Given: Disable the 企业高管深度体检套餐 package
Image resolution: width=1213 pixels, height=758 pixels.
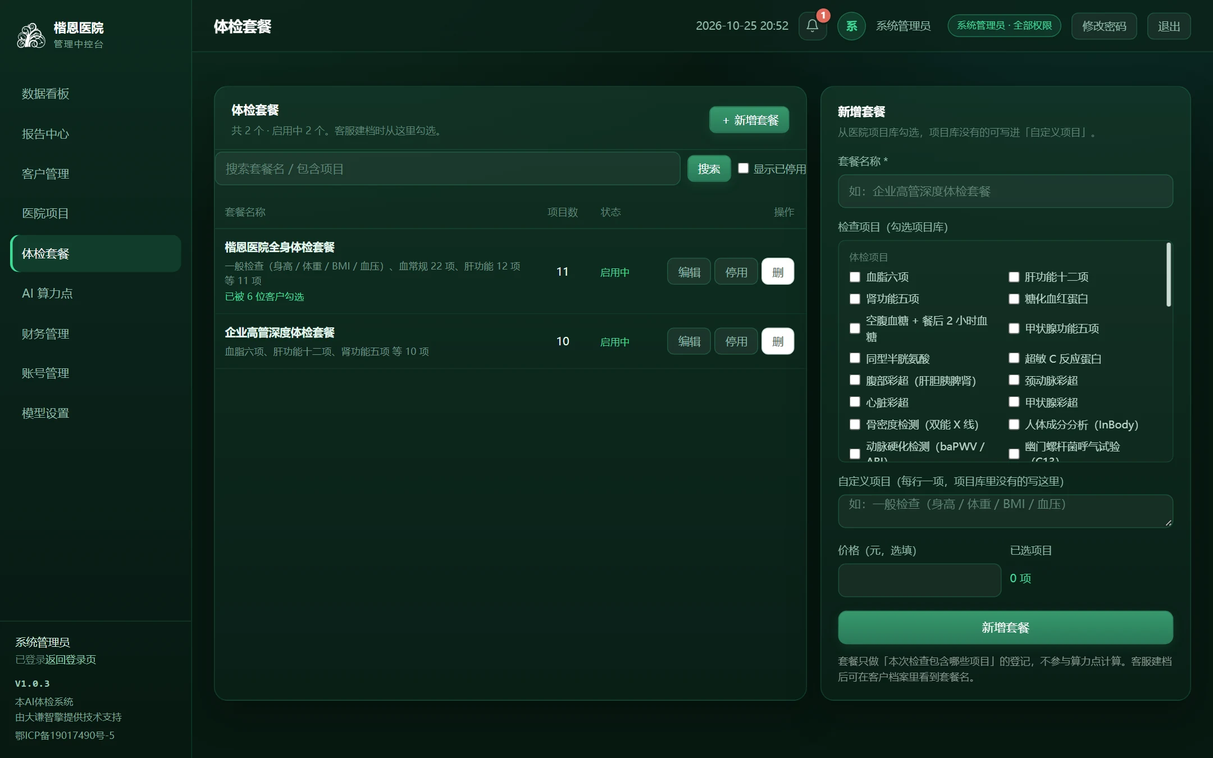Looking at the screenshot, I should click(736, 341).
